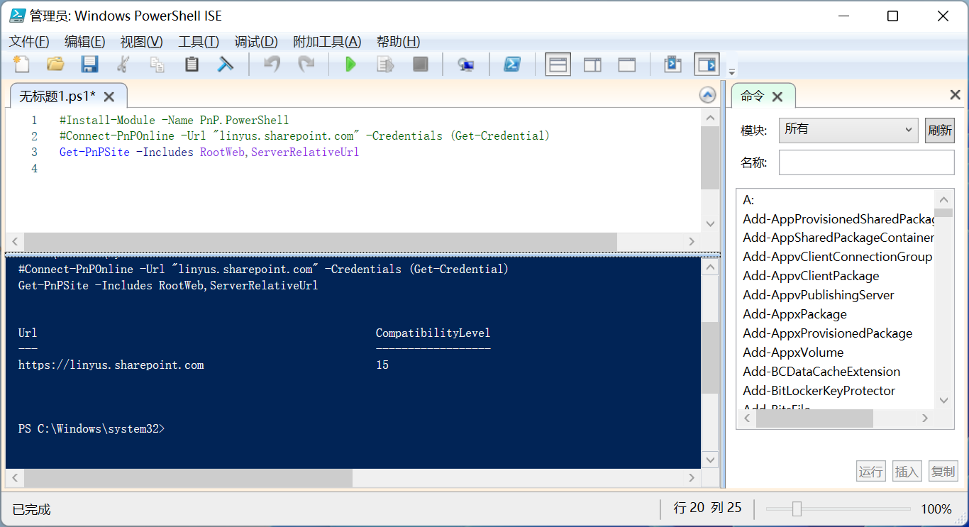Click the 100% zoom value in status bar
969x527 pixels.
936,509
